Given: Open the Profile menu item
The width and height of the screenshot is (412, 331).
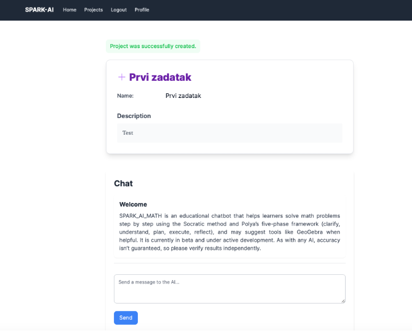Looking at the screenshot, I should pyautogui.click(x=142, y=10).
